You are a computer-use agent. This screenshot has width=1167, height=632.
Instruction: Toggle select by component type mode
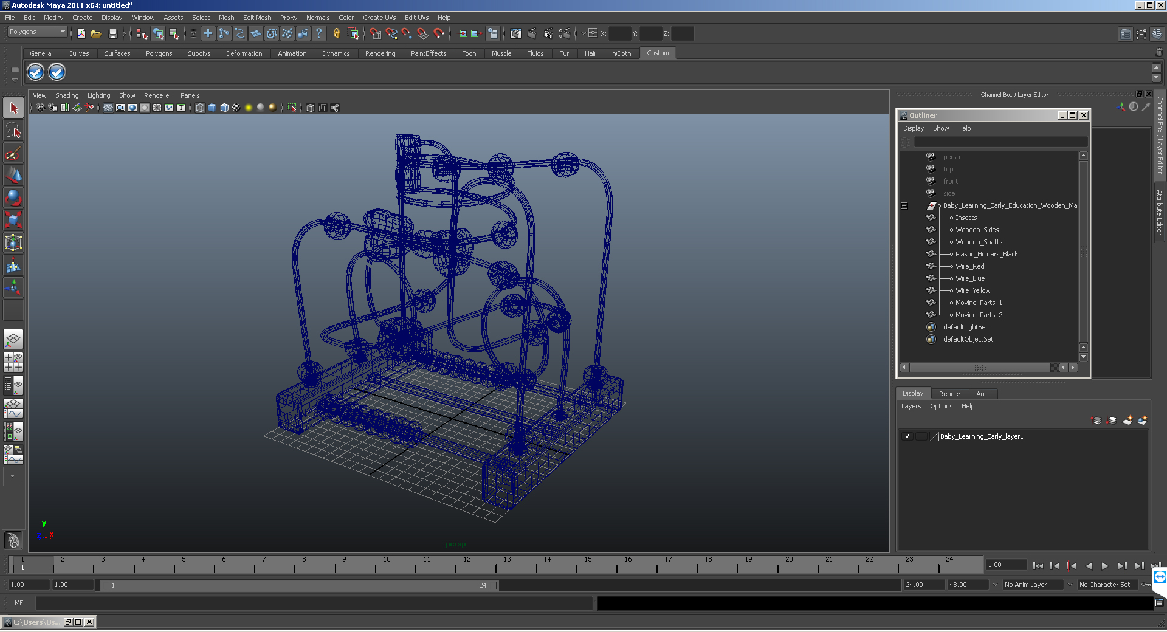tap(174, 33)
